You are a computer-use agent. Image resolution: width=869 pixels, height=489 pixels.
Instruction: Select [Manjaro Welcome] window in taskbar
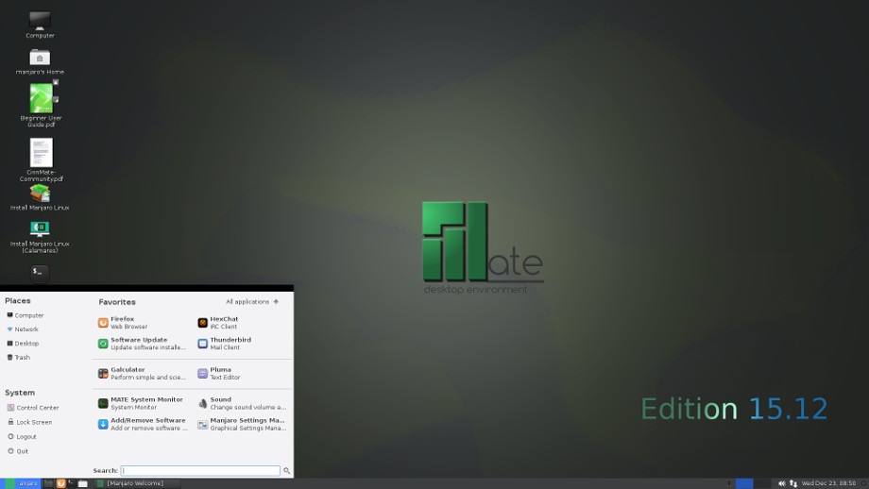(x=137, y=483)
